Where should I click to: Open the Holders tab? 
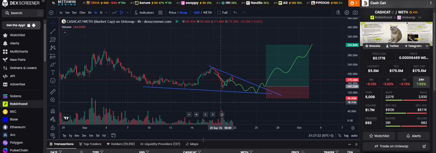point(120,144)
